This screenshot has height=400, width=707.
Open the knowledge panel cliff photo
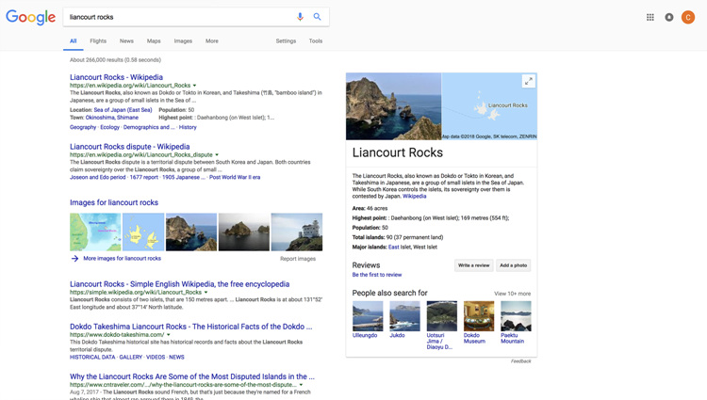pyautogui.click(x=394, y=106)
